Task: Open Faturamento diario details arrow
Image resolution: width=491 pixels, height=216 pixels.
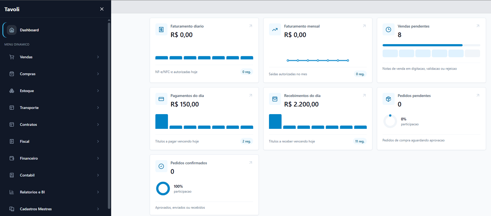Action: (x=251, y=26)
